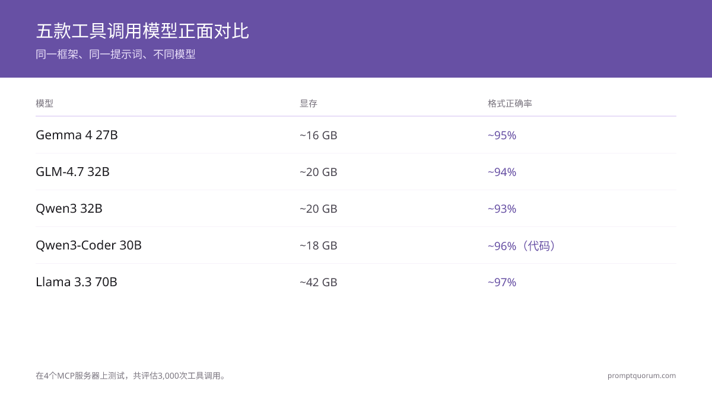Select the footnote about 4个MCP服务器 testing
Viewport: 712px width, 400px height.
pyautogui.click(x=132, y=376)
